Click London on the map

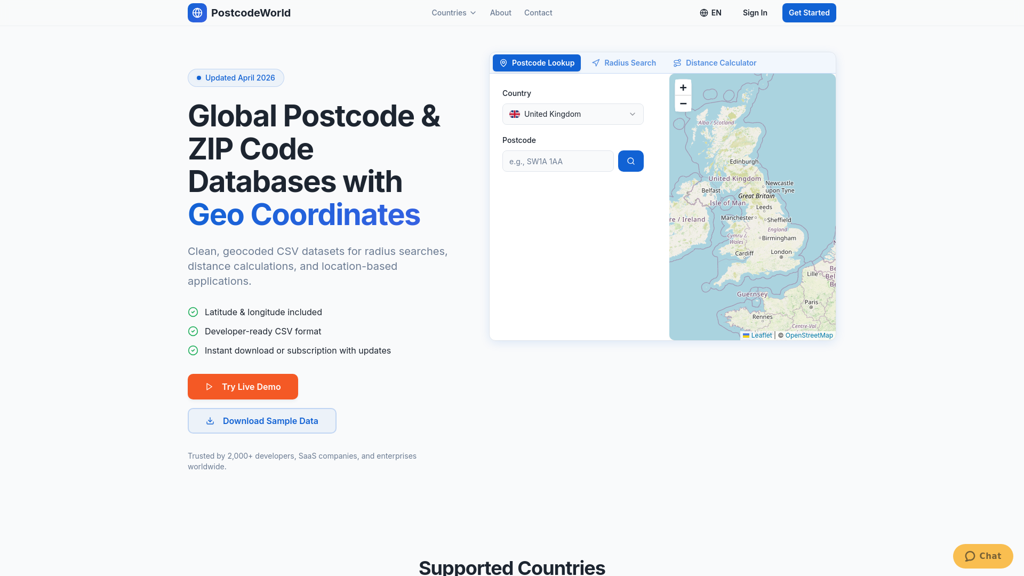tap(781, 252)
